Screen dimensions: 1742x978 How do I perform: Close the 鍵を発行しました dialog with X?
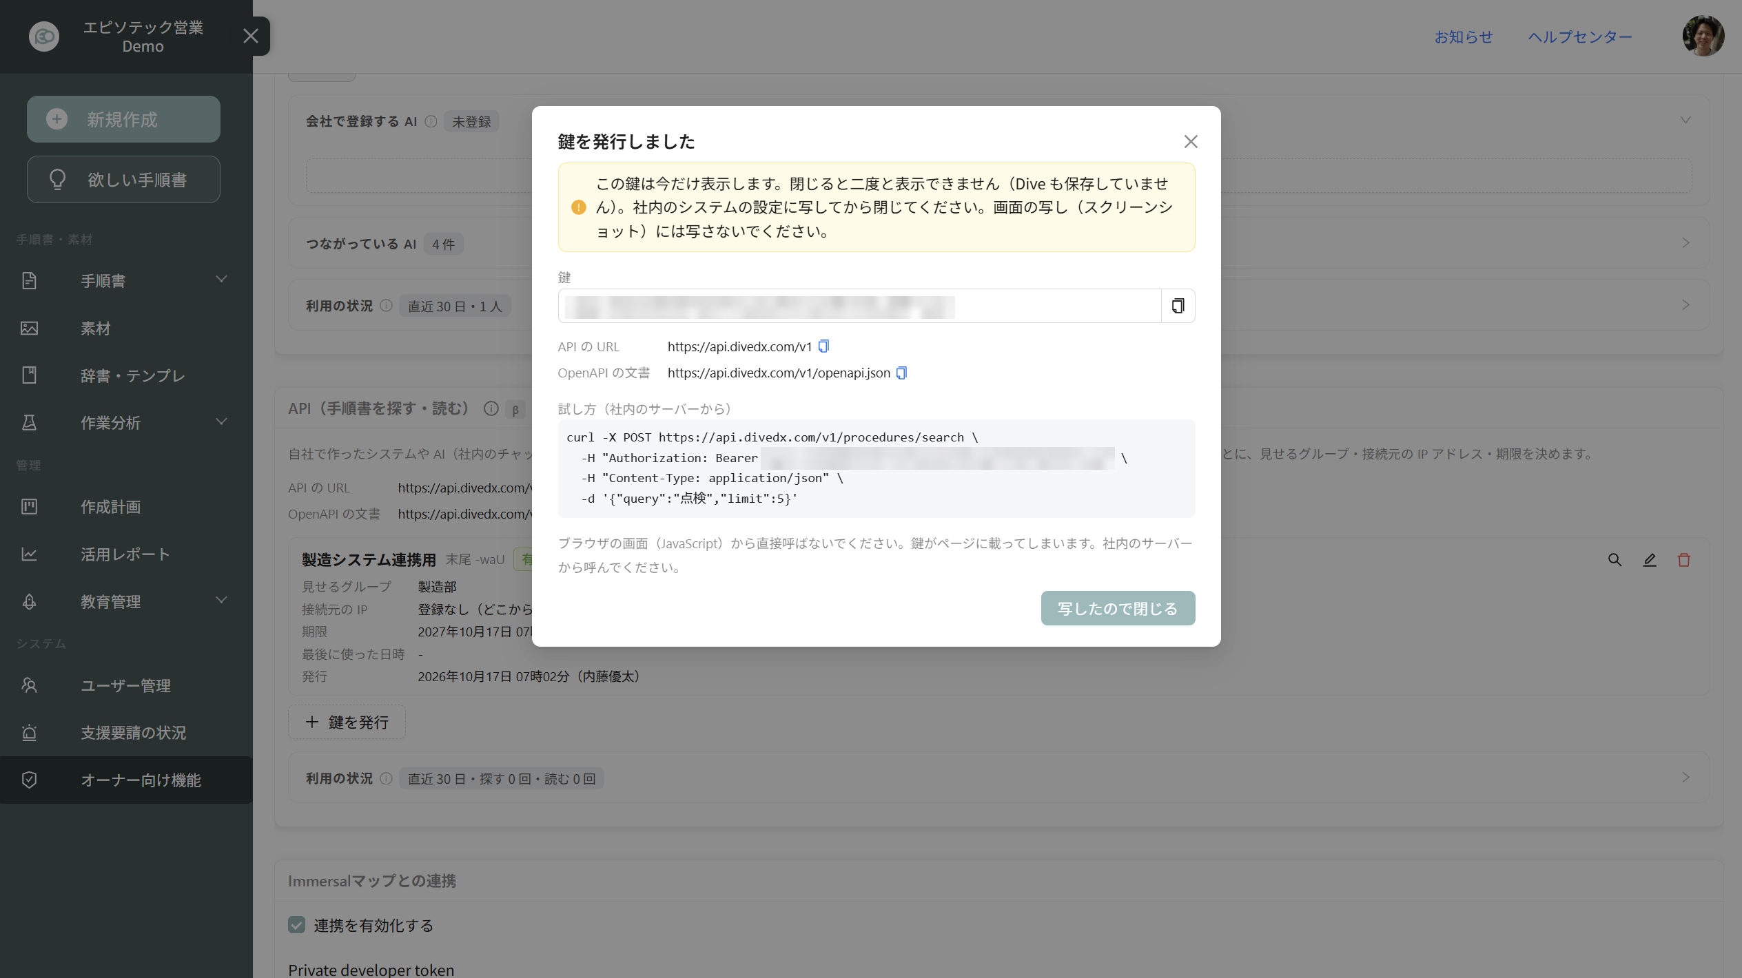(x=1191, y=142)
